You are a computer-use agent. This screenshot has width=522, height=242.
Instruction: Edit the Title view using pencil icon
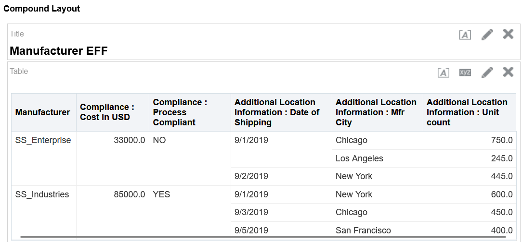pos(487,34)
